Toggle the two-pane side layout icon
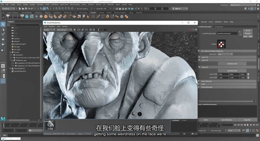The width and height of the screenshot is (260, 141). 3,76
